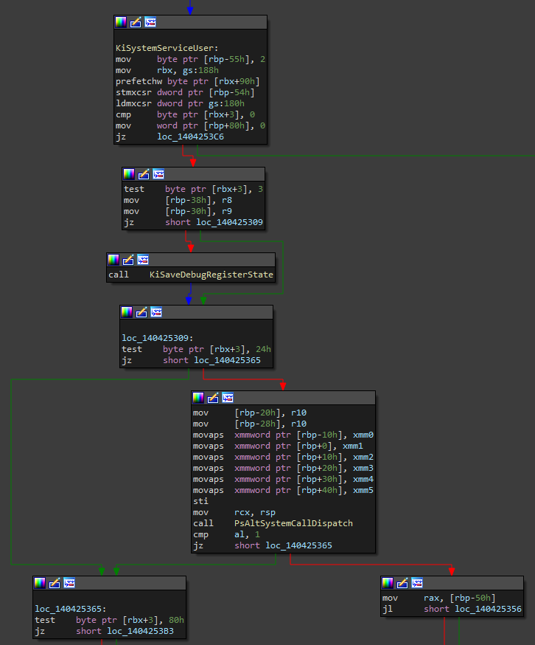Click '[rbp-30h], r9' mov line
535x645 pixels.
(178, 212)
